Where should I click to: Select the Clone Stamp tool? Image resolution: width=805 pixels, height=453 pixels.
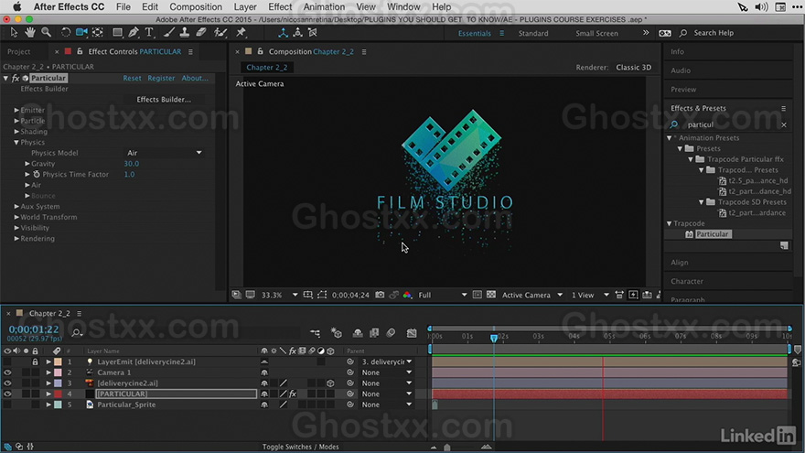coord(184,32)
